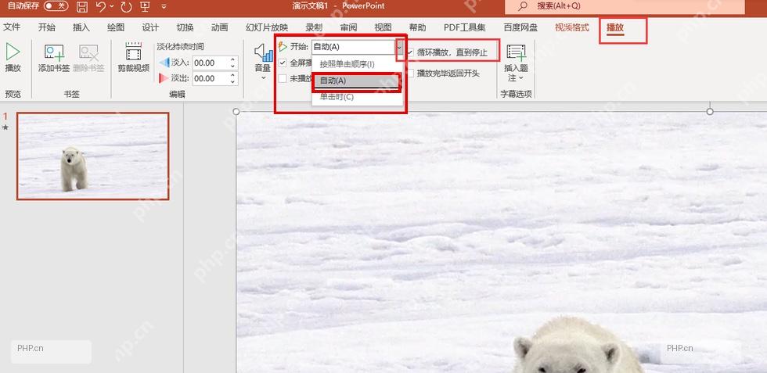Expand the 插入题注 dropdown arrow

pos(521,77)
